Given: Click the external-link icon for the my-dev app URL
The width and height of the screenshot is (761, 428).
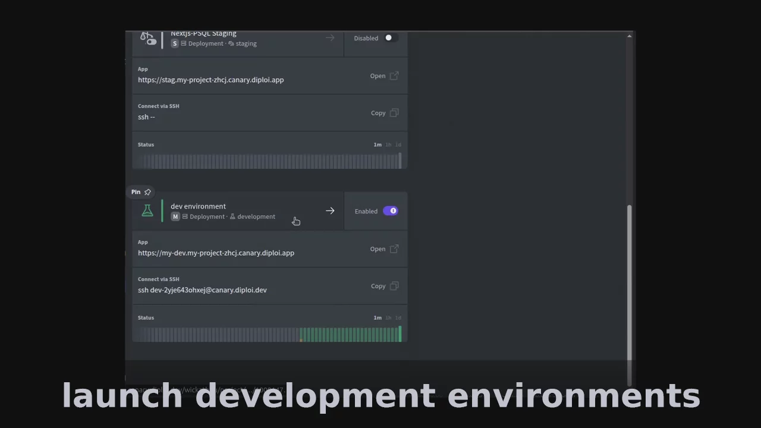Looking at the screenshot, I should (x=394, y=249).
